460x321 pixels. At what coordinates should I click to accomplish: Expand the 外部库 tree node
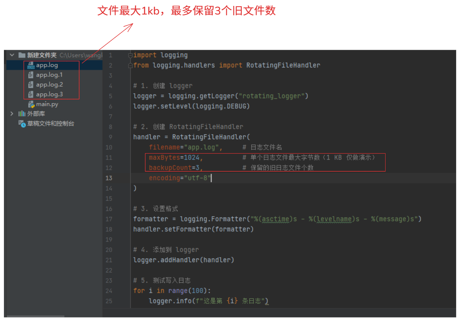coord(12,114)
